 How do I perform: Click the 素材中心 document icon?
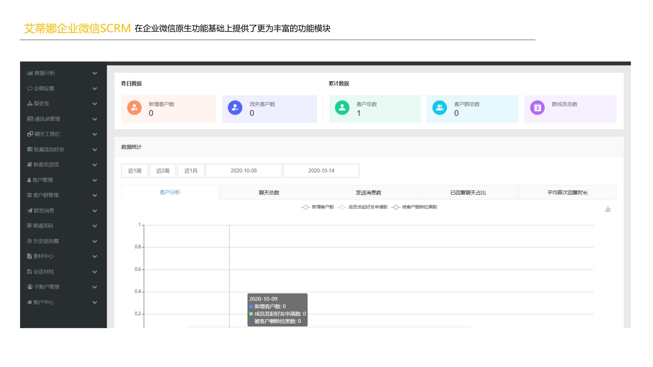click(29, 256)
